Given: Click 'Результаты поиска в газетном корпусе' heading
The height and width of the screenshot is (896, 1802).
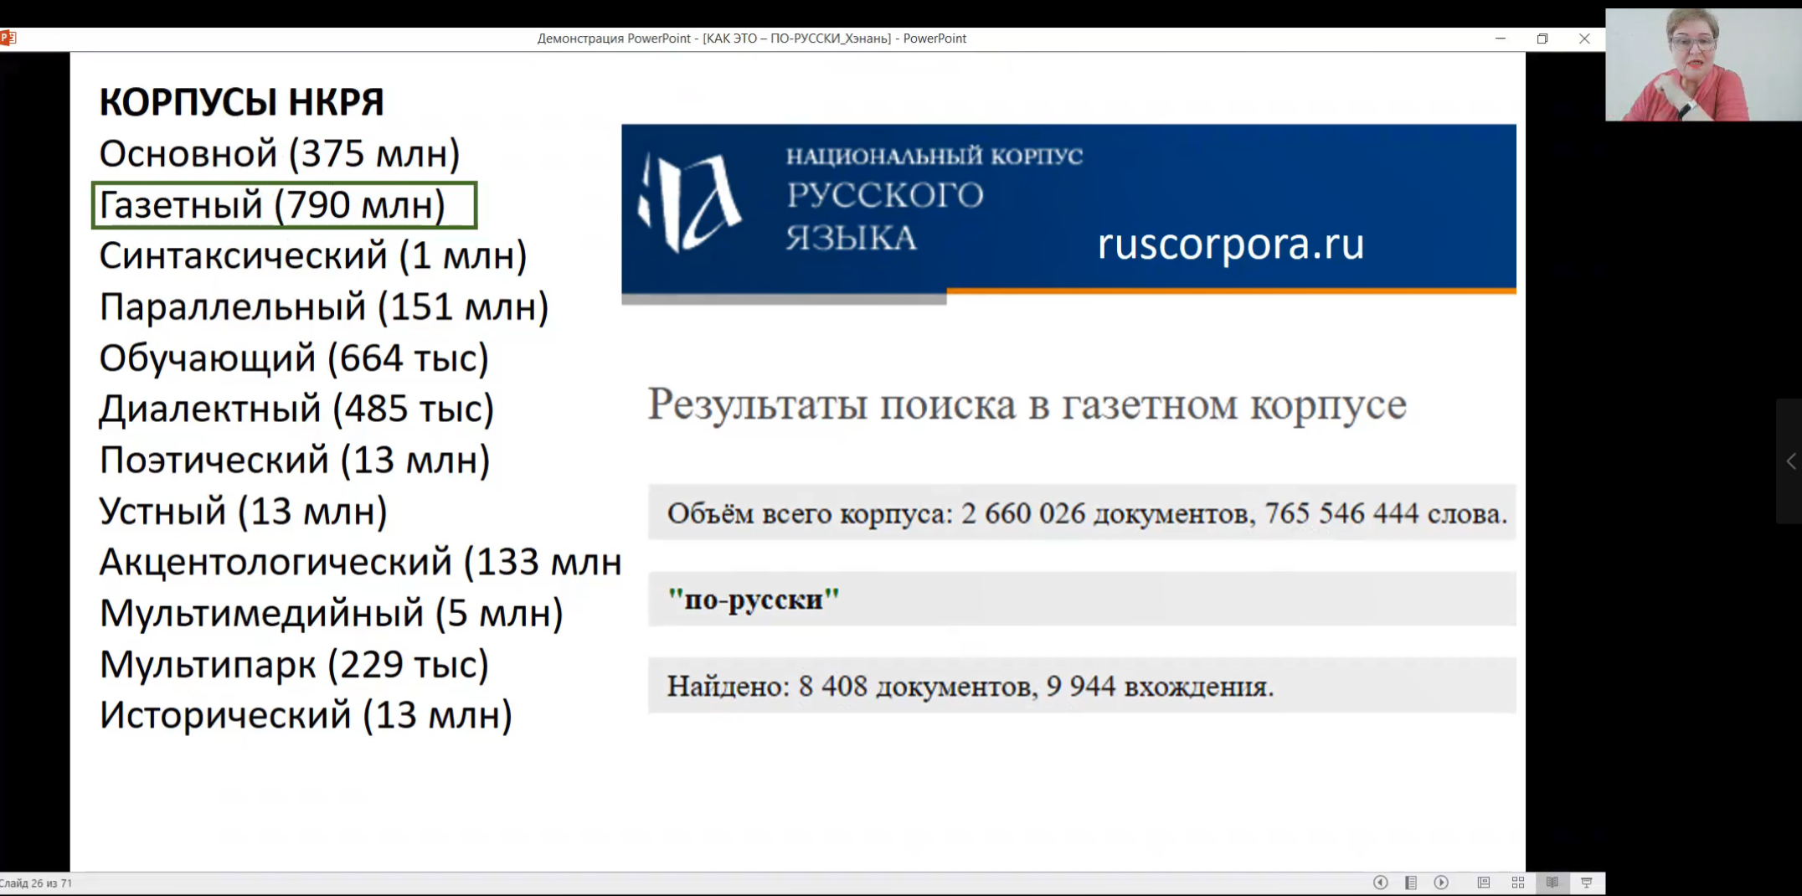Looking at the screenshot, I should tap(1027, 404).
